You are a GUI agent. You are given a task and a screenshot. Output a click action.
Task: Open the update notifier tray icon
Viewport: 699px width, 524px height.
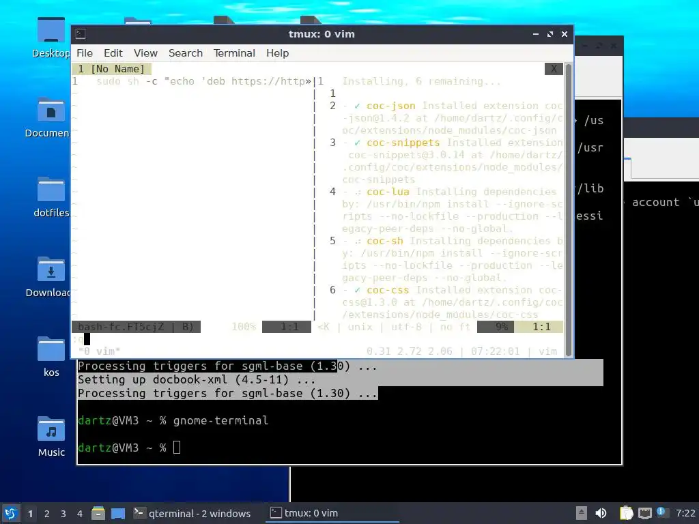[x=661, y=512]
